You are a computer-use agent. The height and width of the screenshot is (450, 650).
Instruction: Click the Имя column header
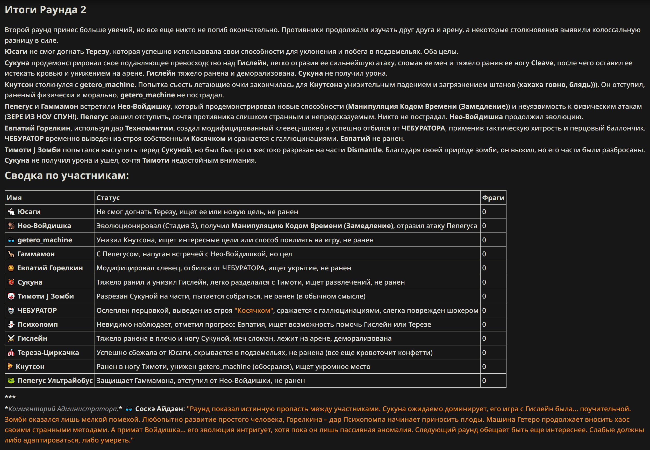coord(14,198)
